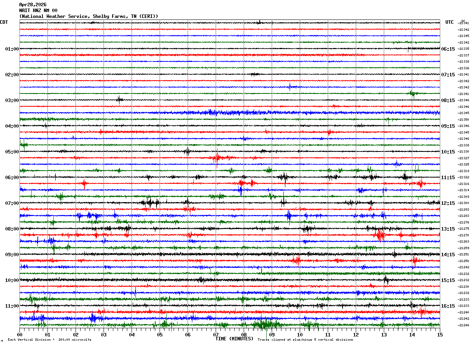Select DC offset value -21330
Viewport: 471px width, 345px height.
click(x=464, y=152)
